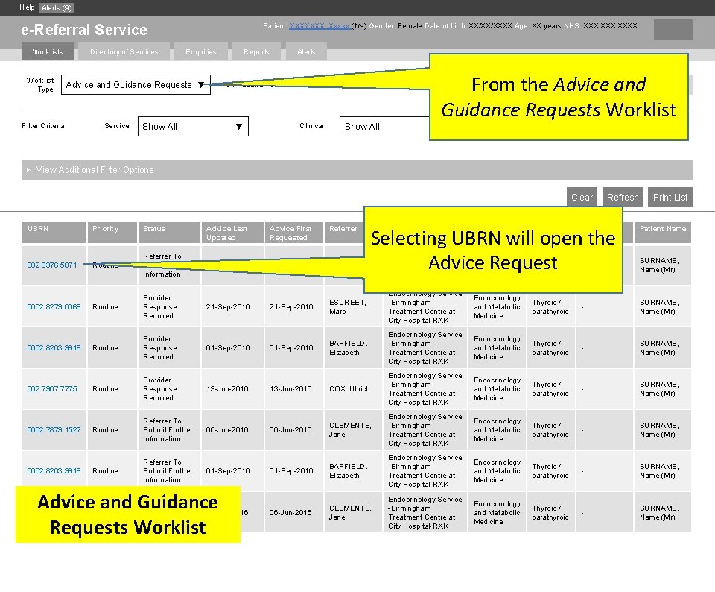Screen dimensions: 715x592
Task: Sort by the Patient Name column header
Action: click(x=663, y=233)
